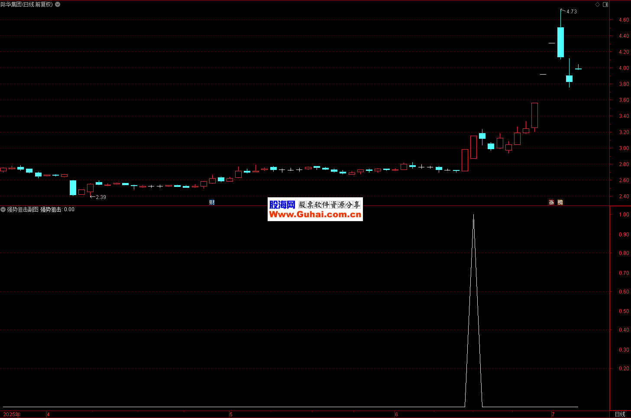Click the 榜 leaderboard event marker
The width and height of the screenshot is (631, 418).
coord(560,202)
